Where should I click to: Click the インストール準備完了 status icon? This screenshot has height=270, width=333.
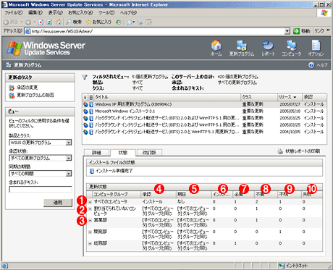tap(92, 171)
